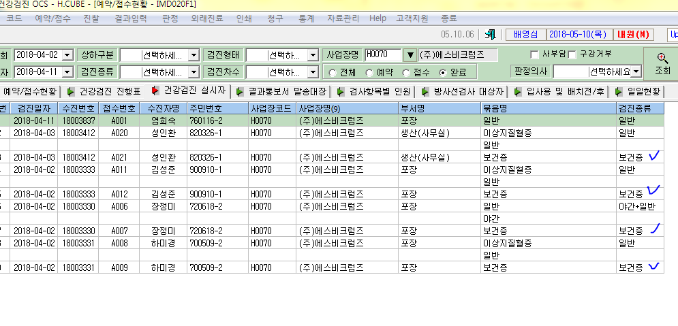Select the 예약 radio button
This screenshot has height=326, width=678.
(369, 73)
